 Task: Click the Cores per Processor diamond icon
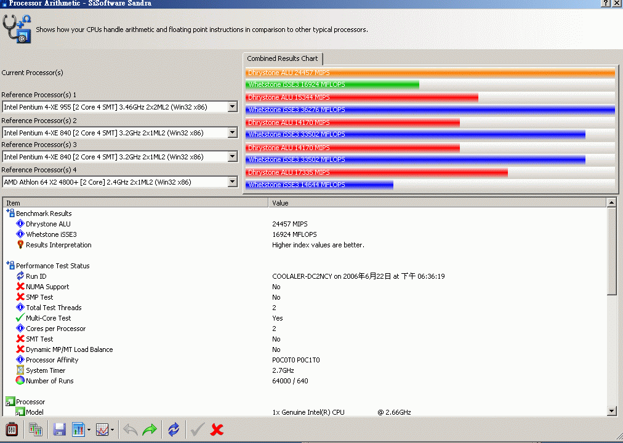(20, 329)
